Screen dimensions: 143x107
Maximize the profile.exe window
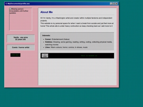114,4
